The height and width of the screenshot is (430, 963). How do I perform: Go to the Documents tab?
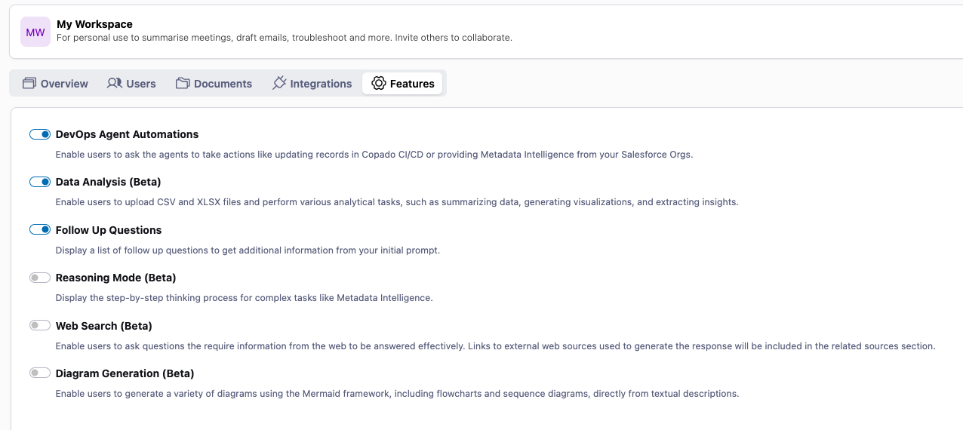[214, 83]
